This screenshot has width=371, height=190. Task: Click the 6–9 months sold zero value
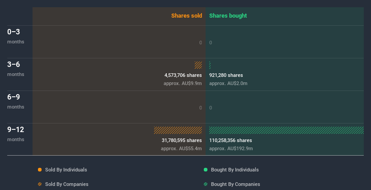[x=201, y=108]
